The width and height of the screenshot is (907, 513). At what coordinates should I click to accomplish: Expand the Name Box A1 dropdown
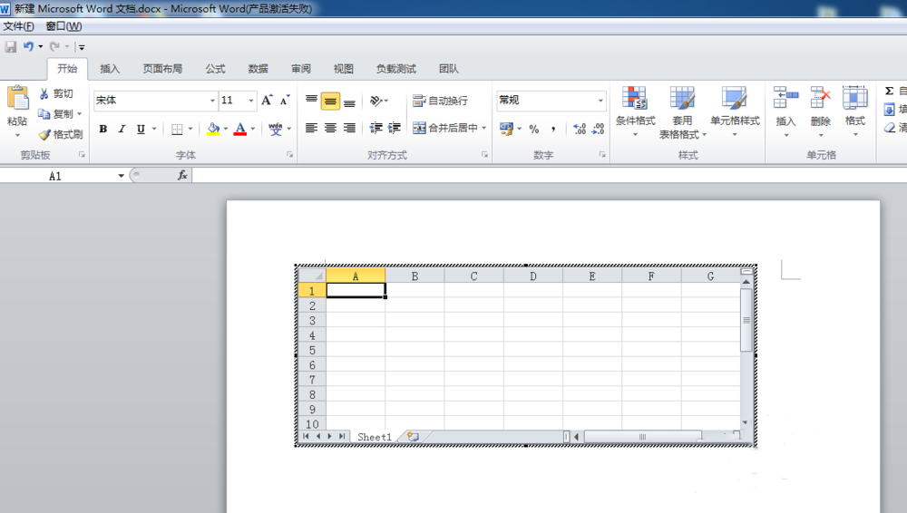(x=121, y=176)
